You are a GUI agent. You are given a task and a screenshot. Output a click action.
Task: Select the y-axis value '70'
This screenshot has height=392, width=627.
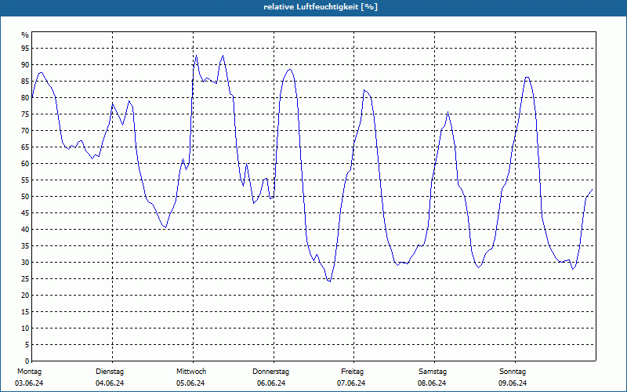pyautogui.click(x=25, y=131)
